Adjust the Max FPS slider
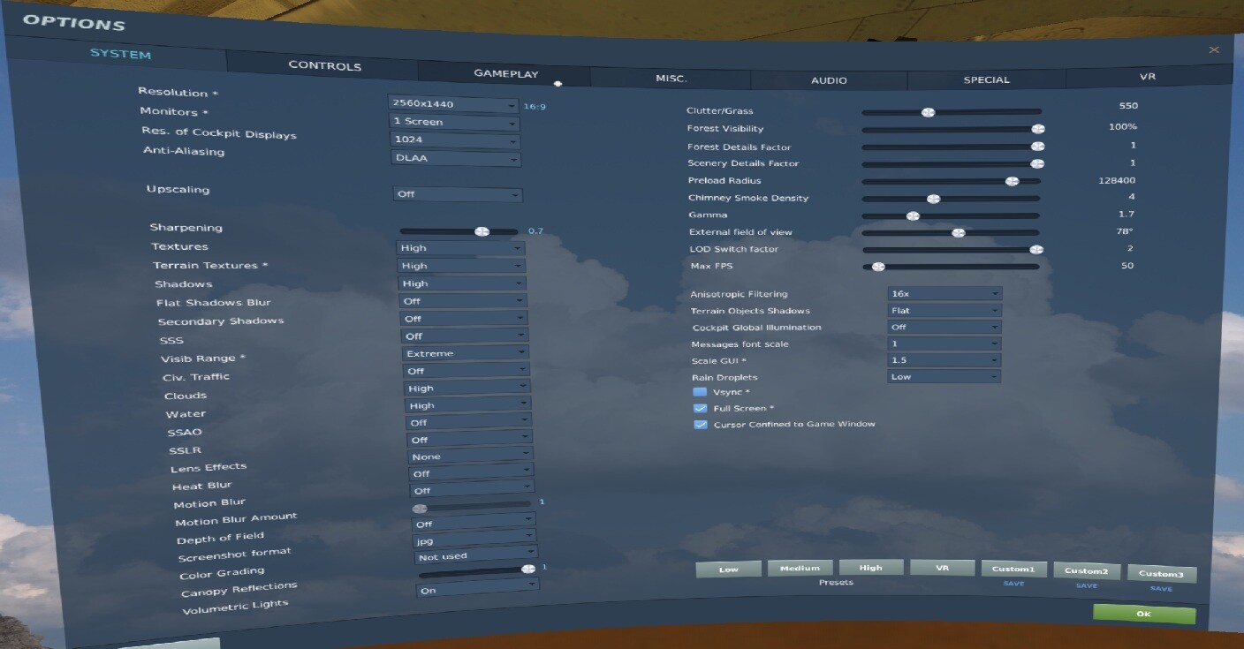The width and height of the screenshot is (1244, 649). pos(952,266)
